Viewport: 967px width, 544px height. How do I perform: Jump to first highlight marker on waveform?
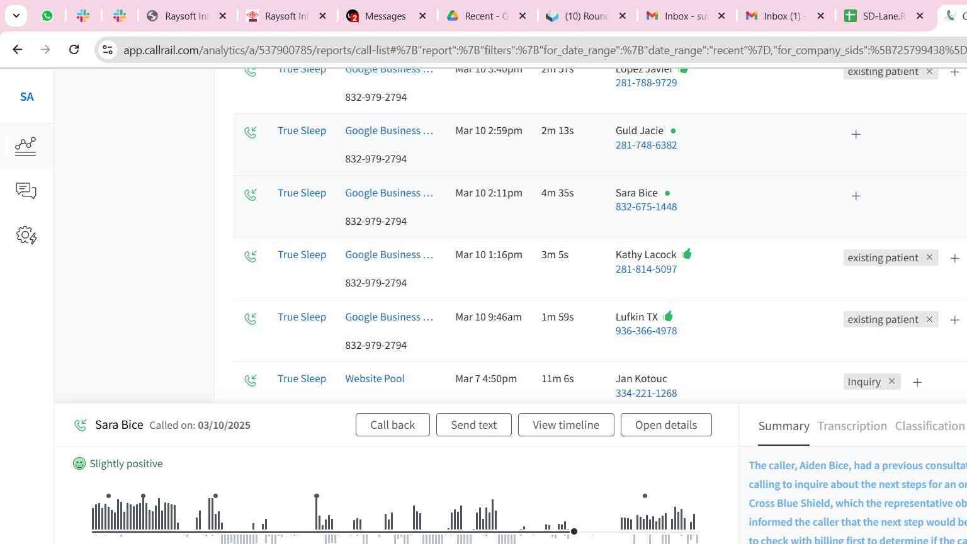(x=109, y=496)
